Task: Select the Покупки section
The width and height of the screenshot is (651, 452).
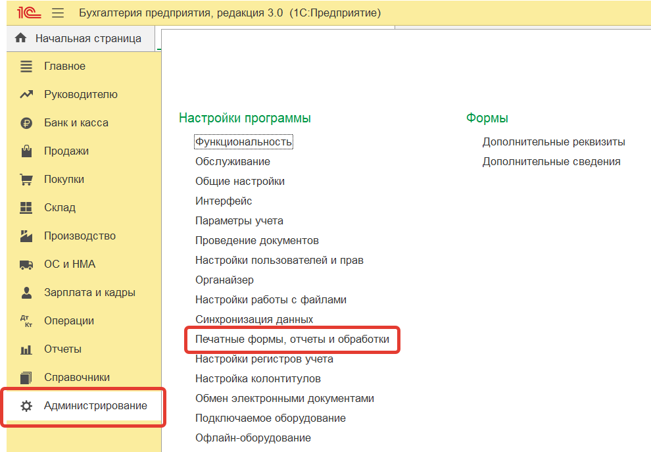Action: (64, 180)
